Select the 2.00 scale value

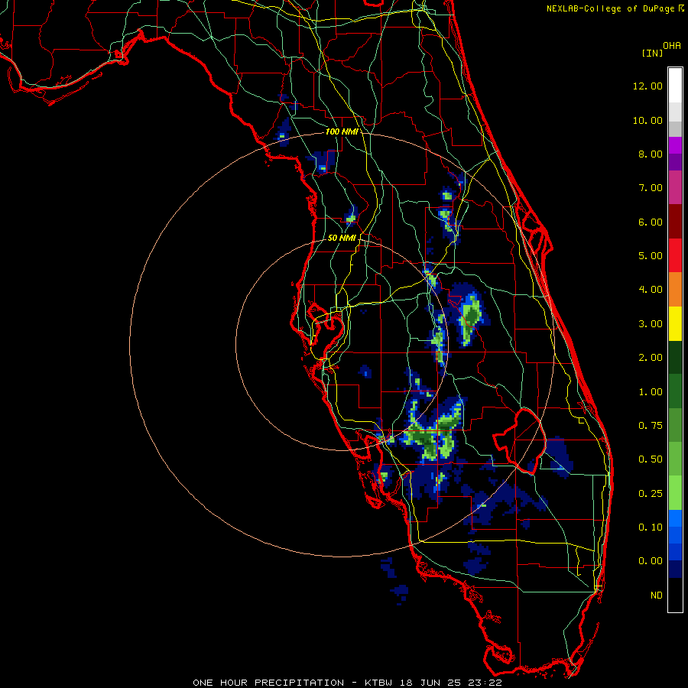[651, 358]
